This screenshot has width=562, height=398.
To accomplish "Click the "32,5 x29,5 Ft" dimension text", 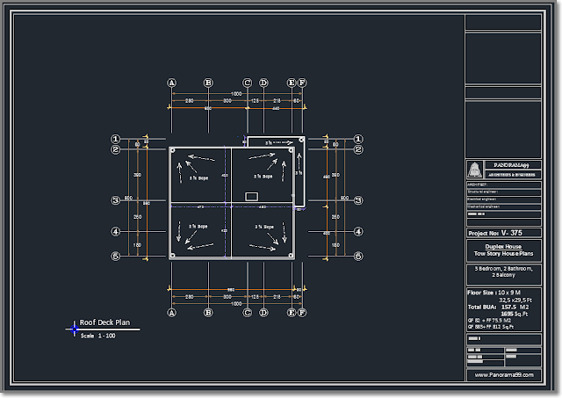I will point(515,300).
